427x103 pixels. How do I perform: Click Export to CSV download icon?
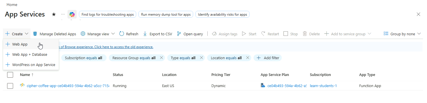(145, 34)
